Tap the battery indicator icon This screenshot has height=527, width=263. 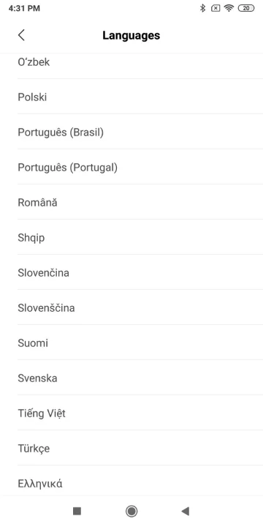tap(246, 8)
